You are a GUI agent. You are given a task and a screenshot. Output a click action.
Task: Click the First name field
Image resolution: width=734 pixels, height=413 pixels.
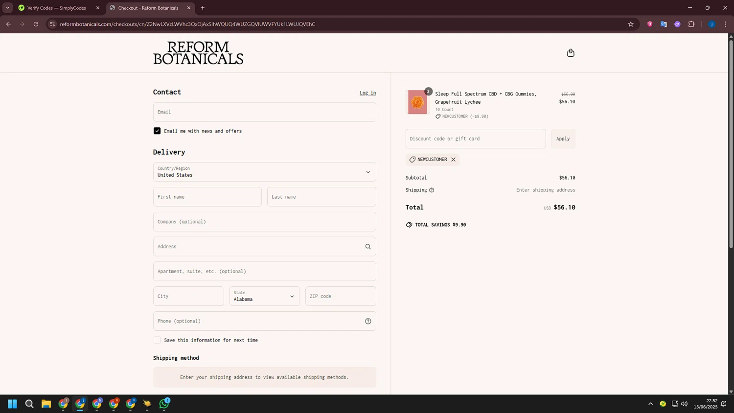207,197
